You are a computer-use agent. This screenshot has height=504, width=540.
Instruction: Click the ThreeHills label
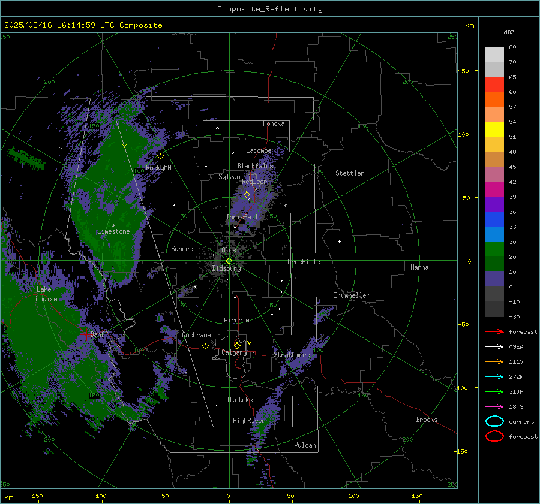point(302,262)
